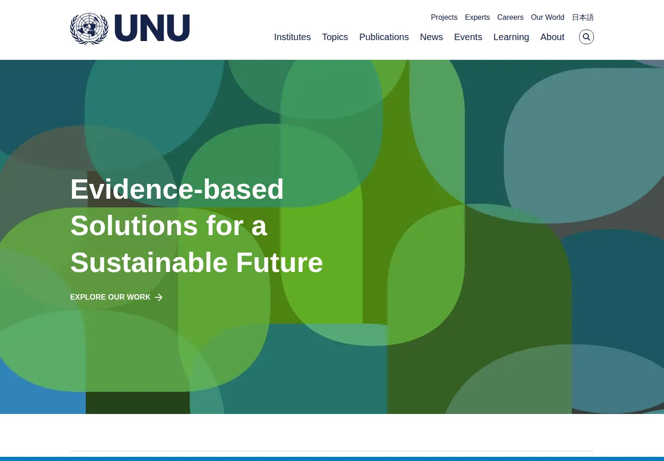Open the Institutes menu

click(x=292, y=37)
